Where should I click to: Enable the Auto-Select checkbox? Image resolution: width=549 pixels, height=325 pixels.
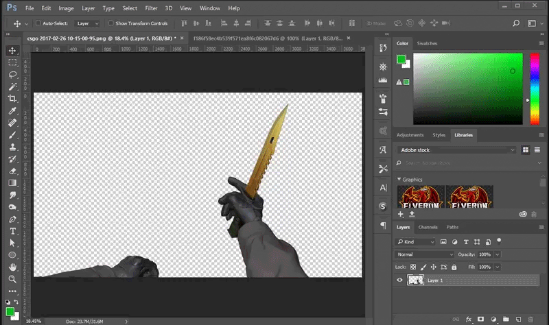click(x=38, y=23)
